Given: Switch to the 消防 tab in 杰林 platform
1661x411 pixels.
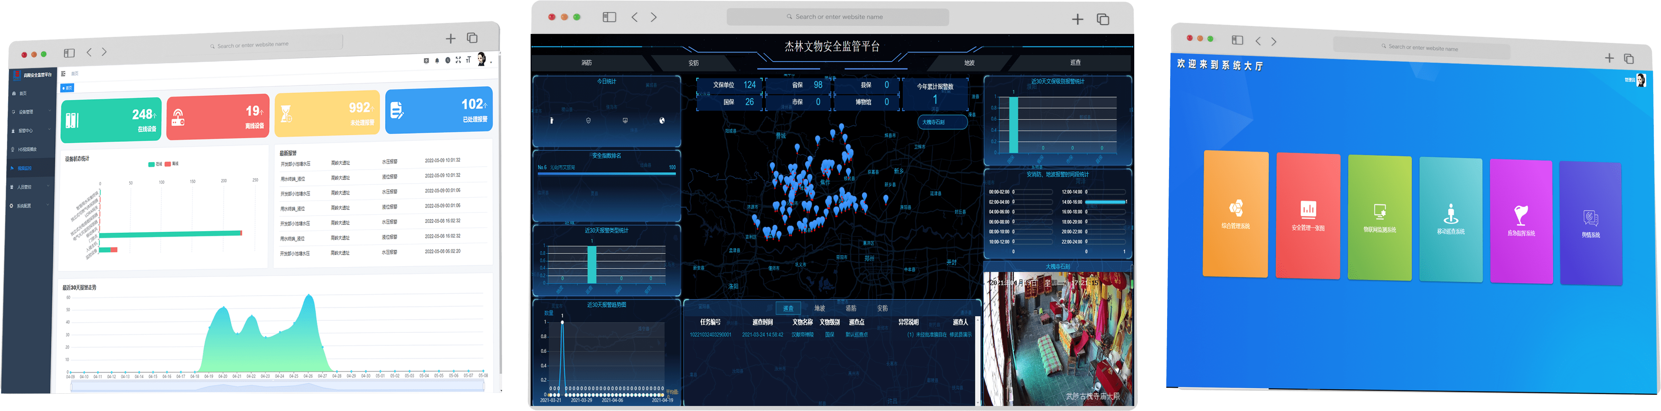Looking at the screenshot, I should [x=586, y=63].
